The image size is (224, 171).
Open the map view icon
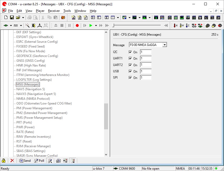pyautogui.click(x=124, y=18)
